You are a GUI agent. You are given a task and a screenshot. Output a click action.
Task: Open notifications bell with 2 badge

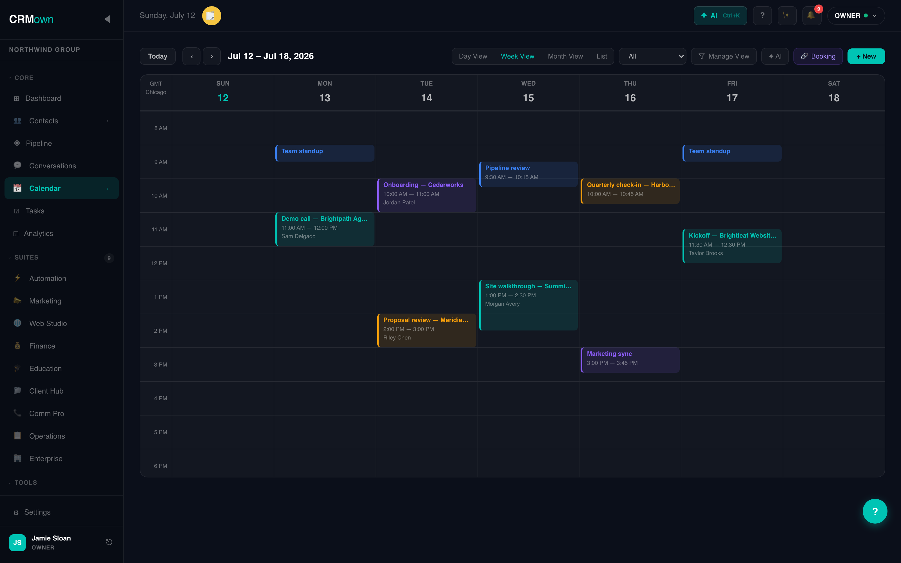coord(811,16)
